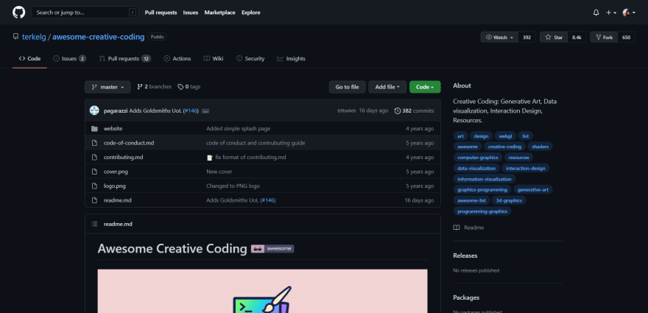The image size is (648, 313).
Task: View the 650 forks count
Action: [627, 38]
